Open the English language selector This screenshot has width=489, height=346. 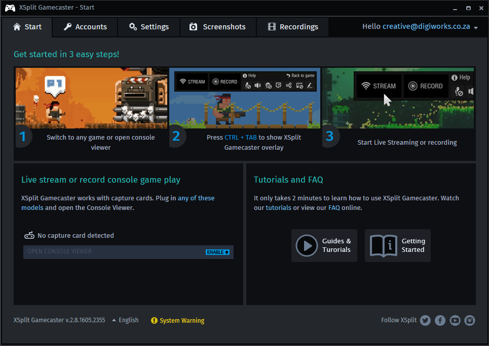click(x=125, y=320)
